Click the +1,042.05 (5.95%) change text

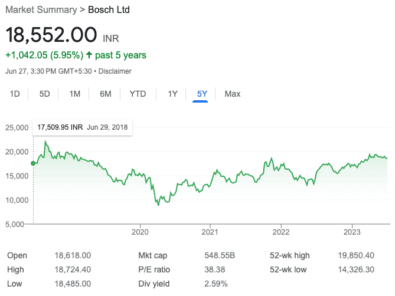pyautogui.click(x=44, y=55)
